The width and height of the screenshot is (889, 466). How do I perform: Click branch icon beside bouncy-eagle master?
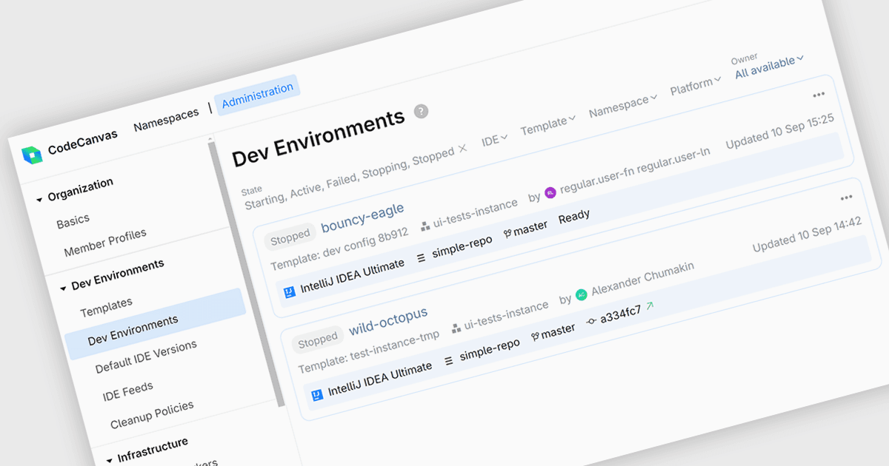(x=507, y=233)
